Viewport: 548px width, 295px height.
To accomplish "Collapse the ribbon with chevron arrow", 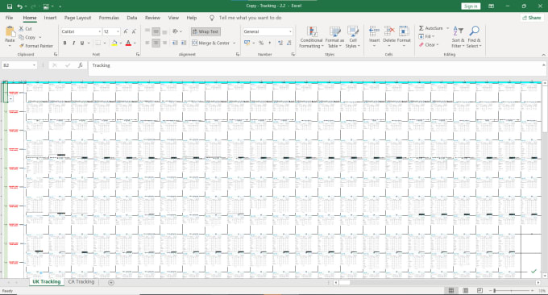I will pos(543,55).
